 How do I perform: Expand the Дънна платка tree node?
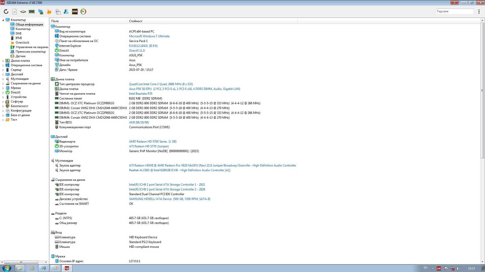click(x=3, y=61)
